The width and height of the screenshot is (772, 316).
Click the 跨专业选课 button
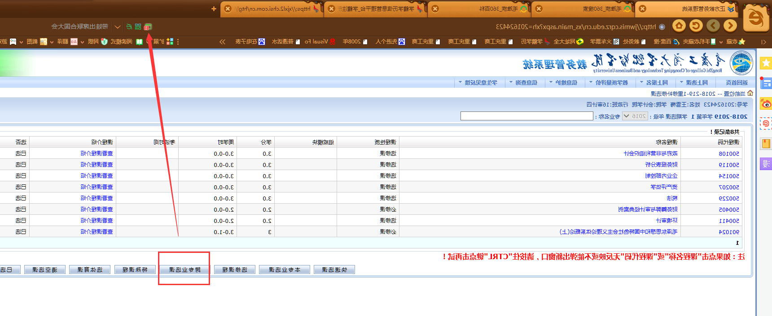tap(184, 269)
